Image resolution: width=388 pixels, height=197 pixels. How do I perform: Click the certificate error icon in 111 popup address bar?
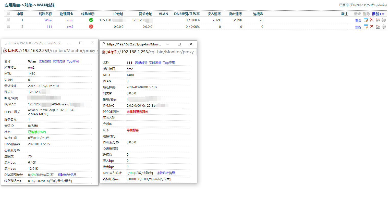click(104, 52)
